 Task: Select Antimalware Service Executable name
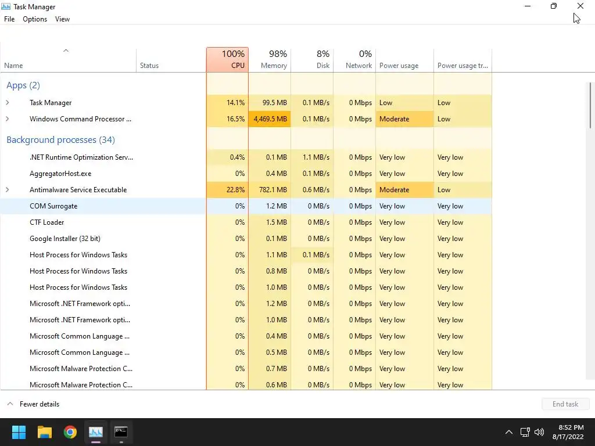78,190
